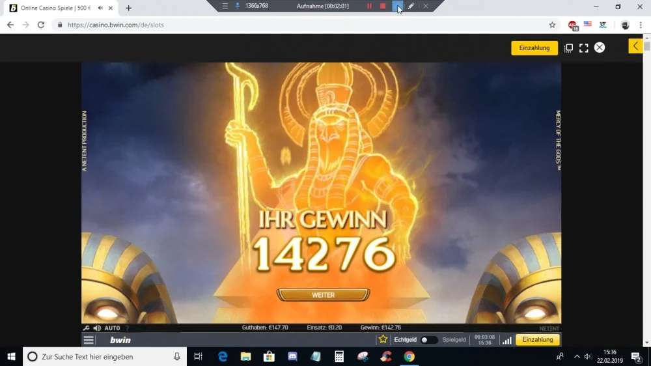Image resolution: width=651 pixels, height=366 pixels.
Task: Close the Online Casino Spiele tab
Action: click(111, 8)
